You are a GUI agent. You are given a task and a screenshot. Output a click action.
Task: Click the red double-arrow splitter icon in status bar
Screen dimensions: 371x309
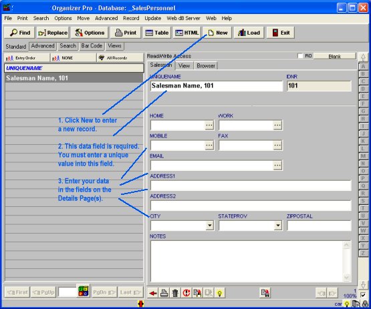tap(141, 304)
